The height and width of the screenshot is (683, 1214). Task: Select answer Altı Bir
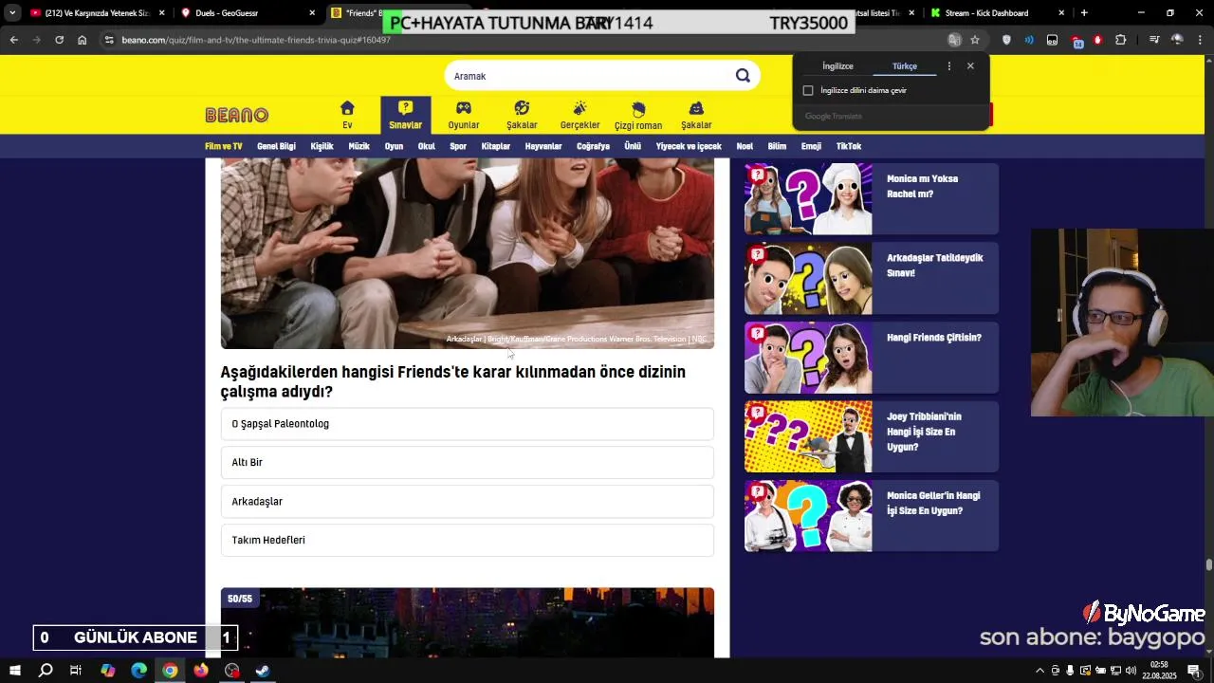[467, 462]
